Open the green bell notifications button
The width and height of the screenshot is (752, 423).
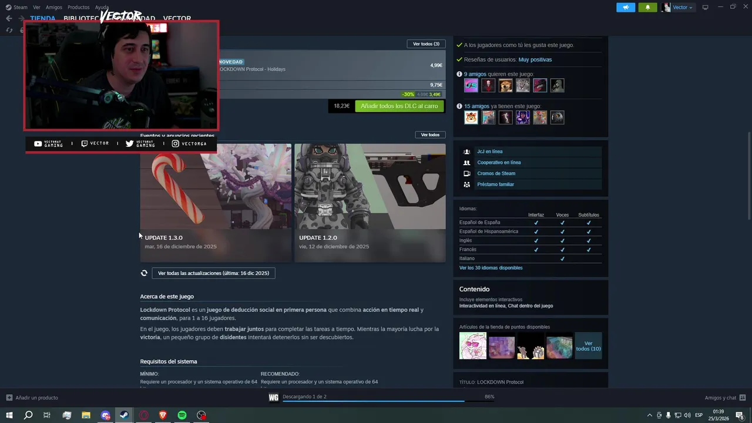point(647,7)
